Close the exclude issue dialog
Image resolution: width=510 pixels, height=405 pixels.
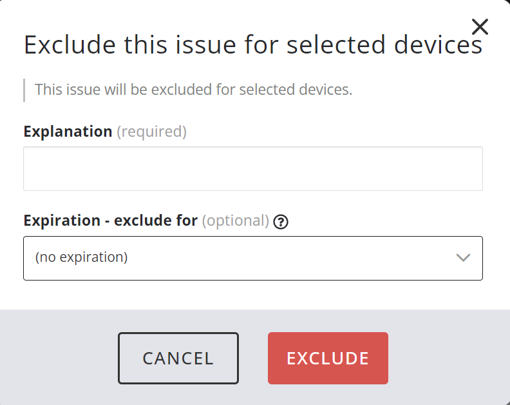click(x=480, y=26)
